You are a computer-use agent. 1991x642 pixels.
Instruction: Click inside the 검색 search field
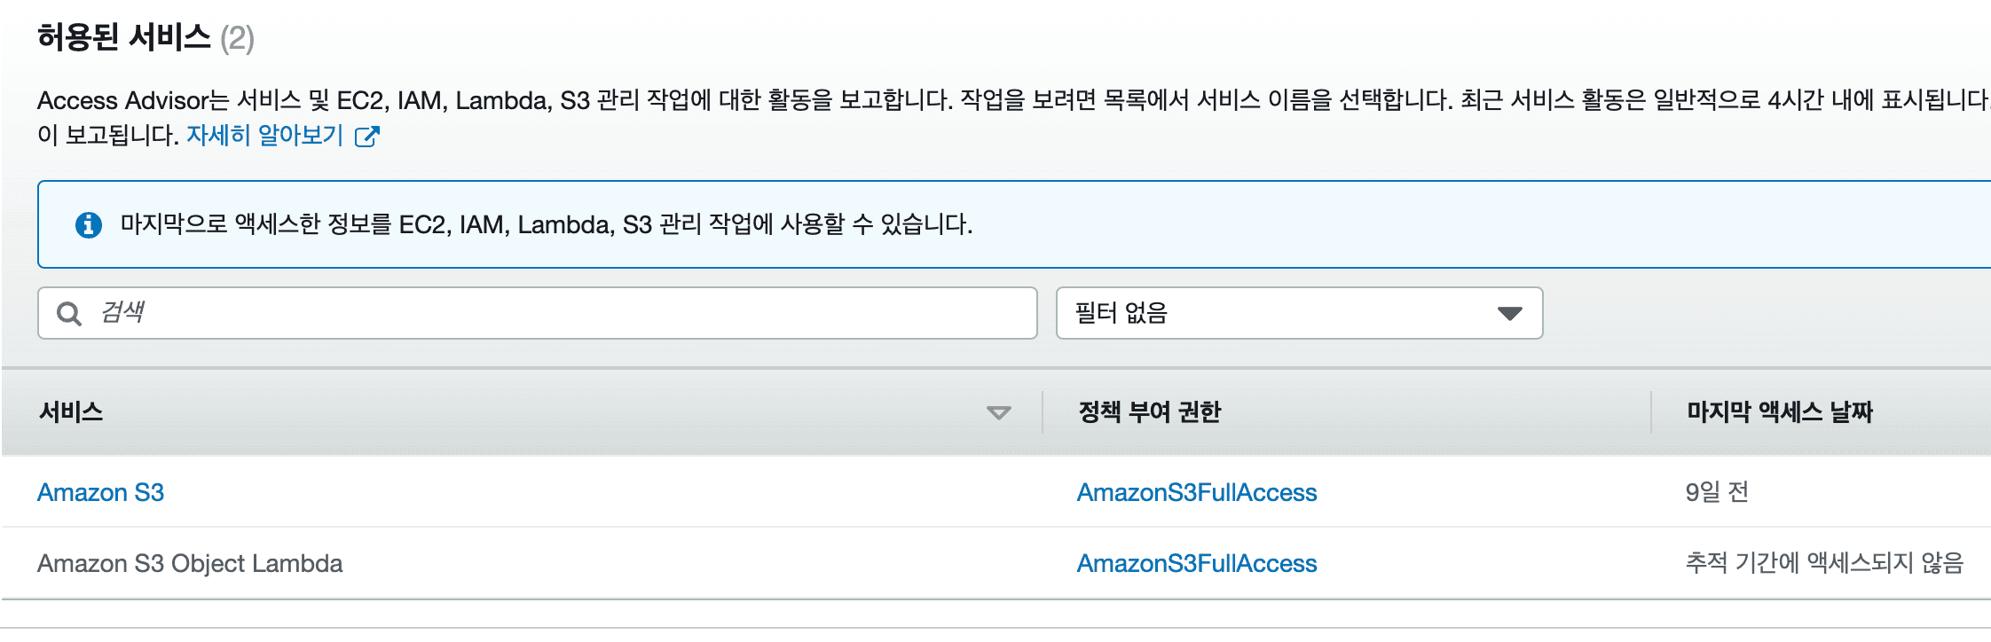(532, 313)
